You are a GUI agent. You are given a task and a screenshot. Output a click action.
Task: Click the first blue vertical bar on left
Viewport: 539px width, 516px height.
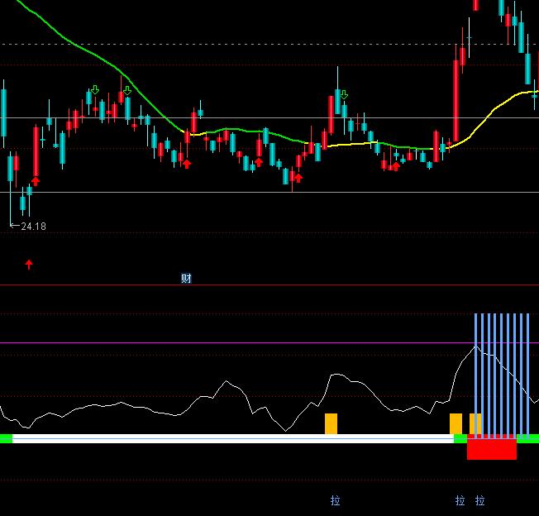pyautogui.click(x=476, y=372)
